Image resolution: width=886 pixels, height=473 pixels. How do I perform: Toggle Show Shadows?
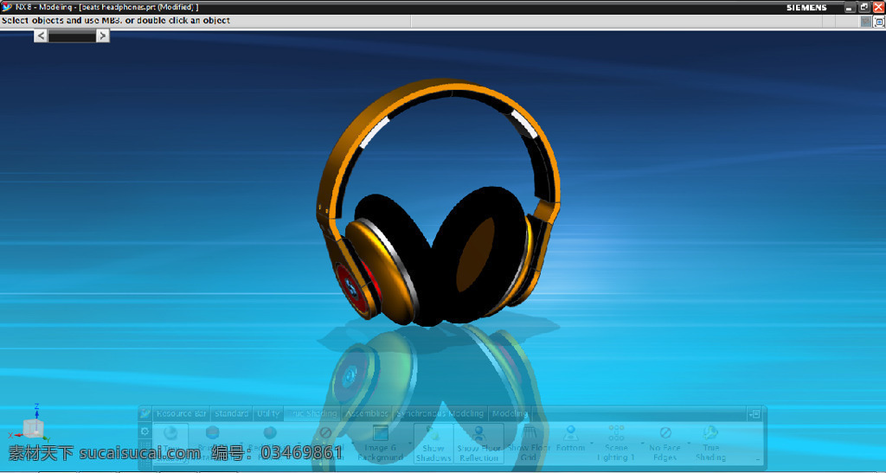[433, 444]
